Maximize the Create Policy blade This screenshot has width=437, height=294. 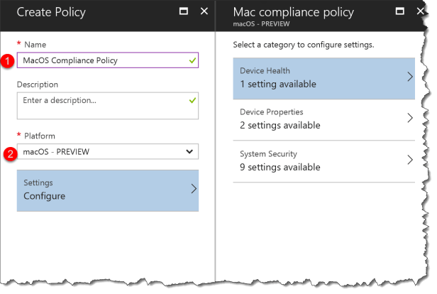click(182, 11)
